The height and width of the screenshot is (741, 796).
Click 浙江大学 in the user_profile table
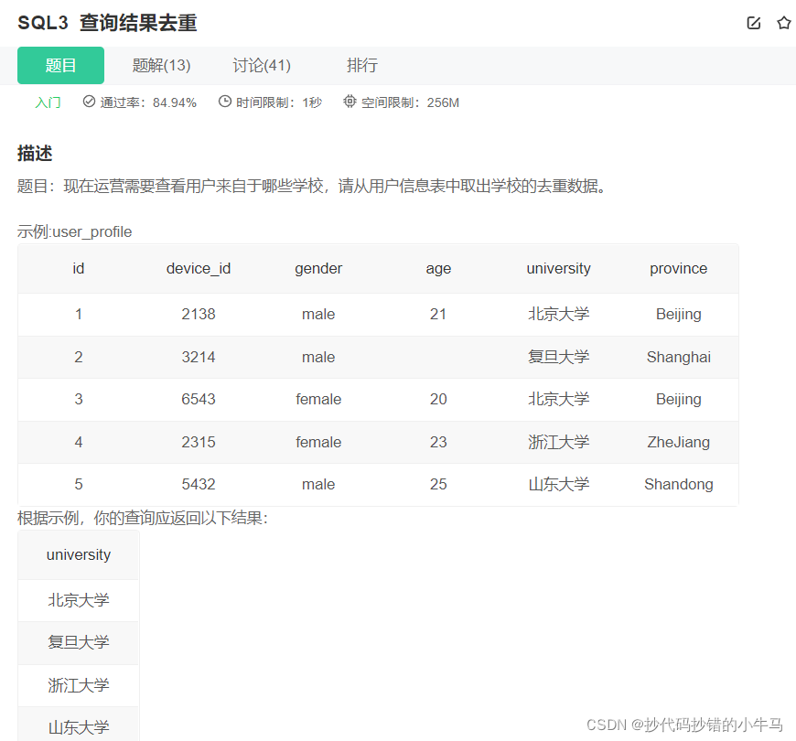click(558, 442)
